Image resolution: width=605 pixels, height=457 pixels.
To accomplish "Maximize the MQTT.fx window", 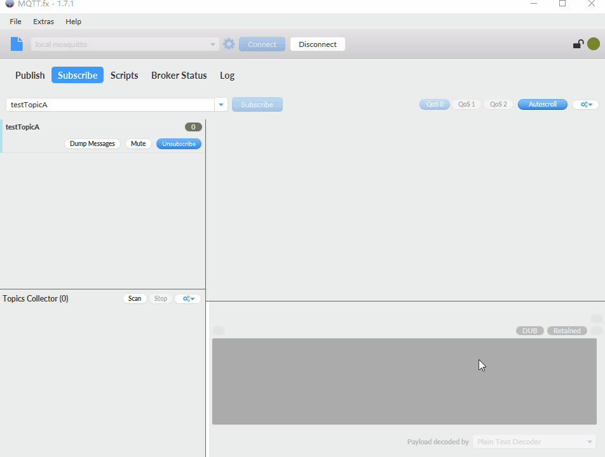I will click(x=562, y=3).
